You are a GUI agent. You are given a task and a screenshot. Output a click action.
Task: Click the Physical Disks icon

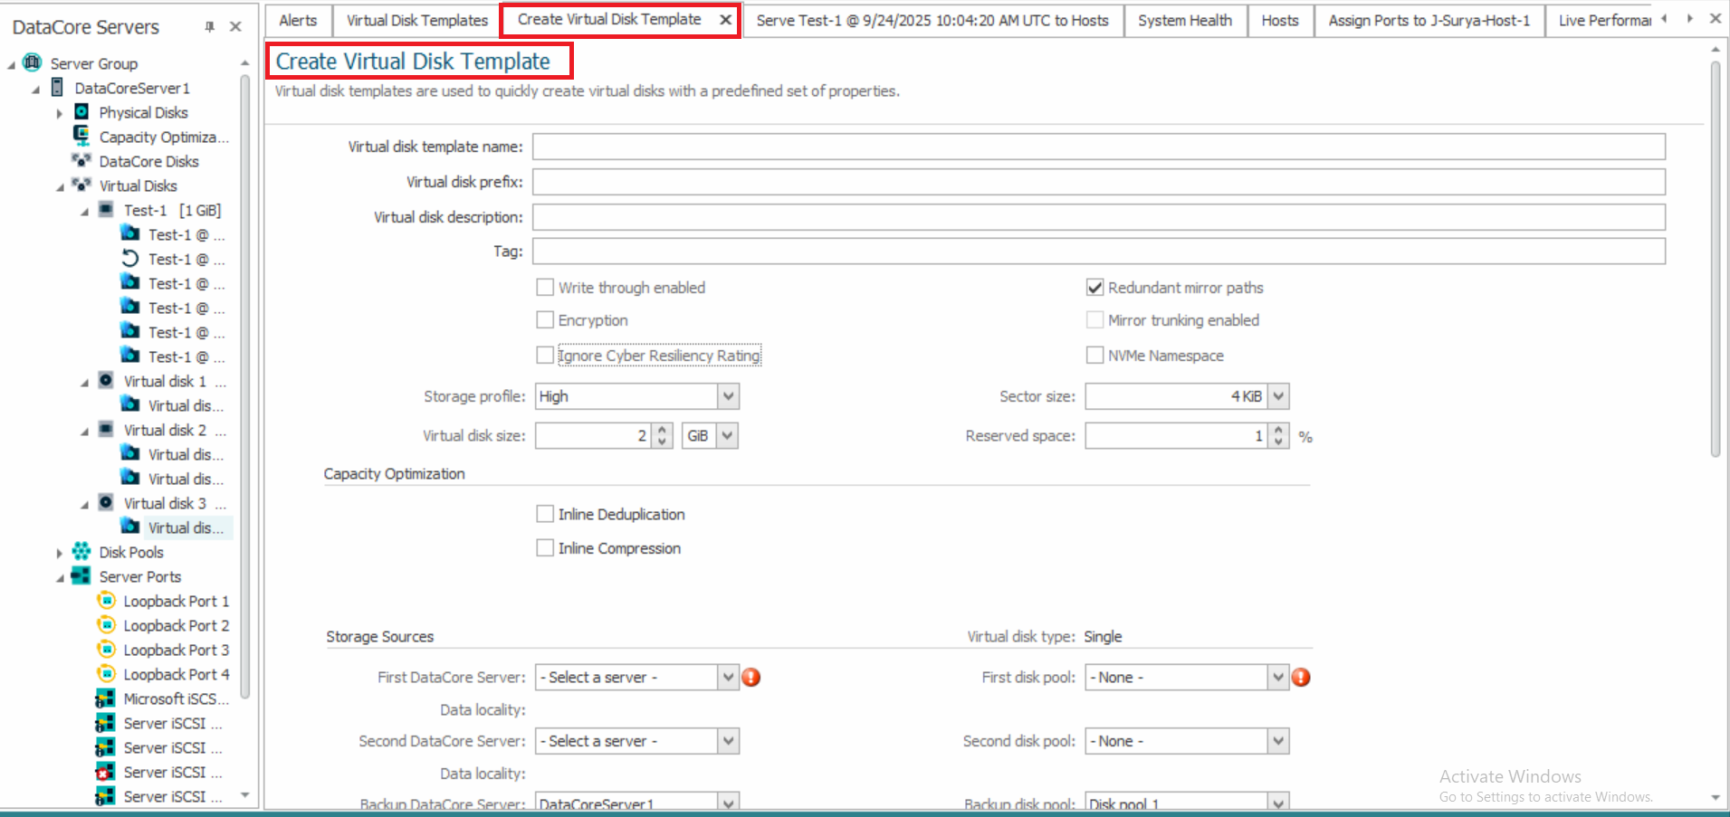tap(81, 112)
